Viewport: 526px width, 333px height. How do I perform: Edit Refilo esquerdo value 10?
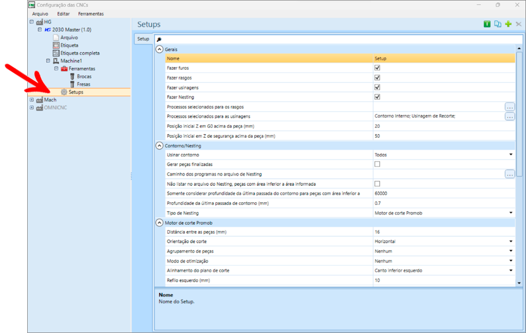(444, 280)
